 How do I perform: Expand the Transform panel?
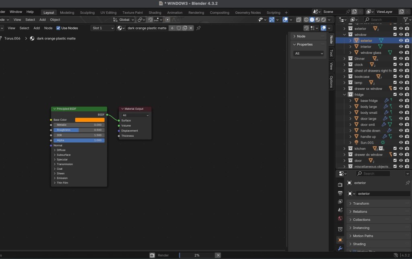click(x=361, y=203)
